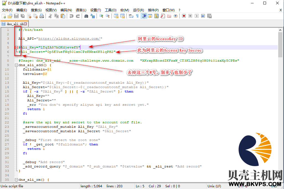
Task: Open the user defined language icon
Action: [x=150, y=16]
